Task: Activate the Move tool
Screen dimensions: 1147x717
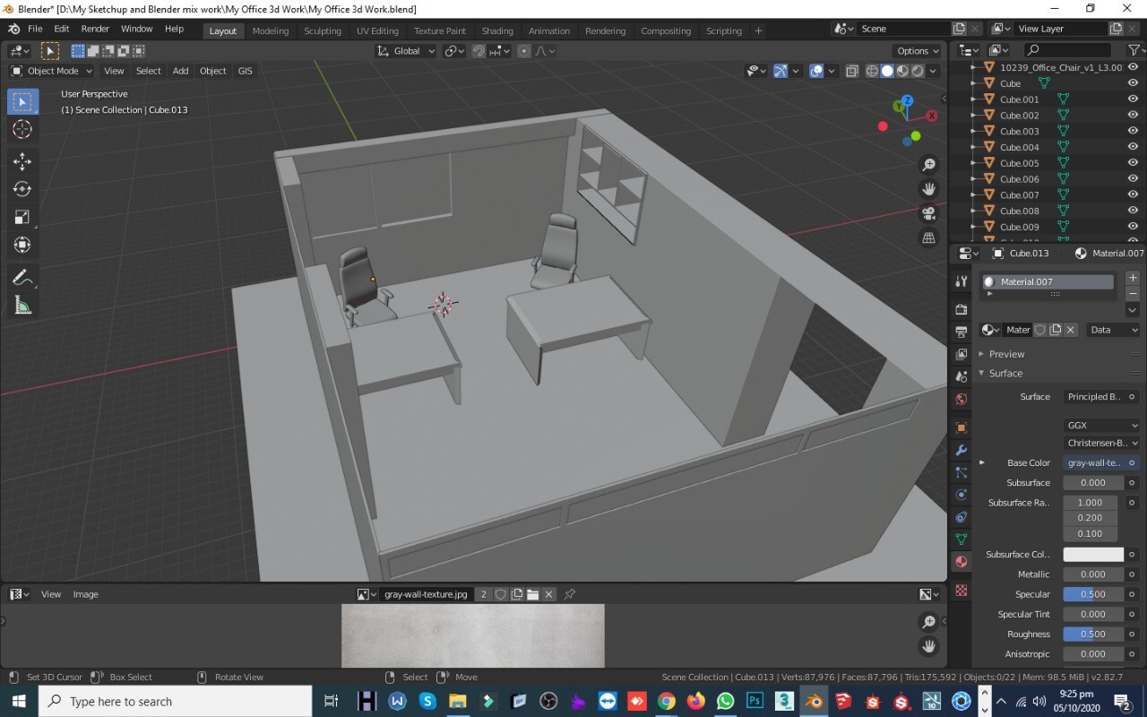Action: (22, 161)
